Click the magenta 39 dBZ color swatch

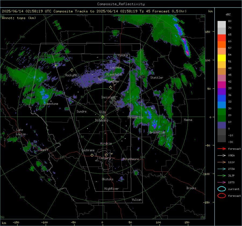[222, 85]
